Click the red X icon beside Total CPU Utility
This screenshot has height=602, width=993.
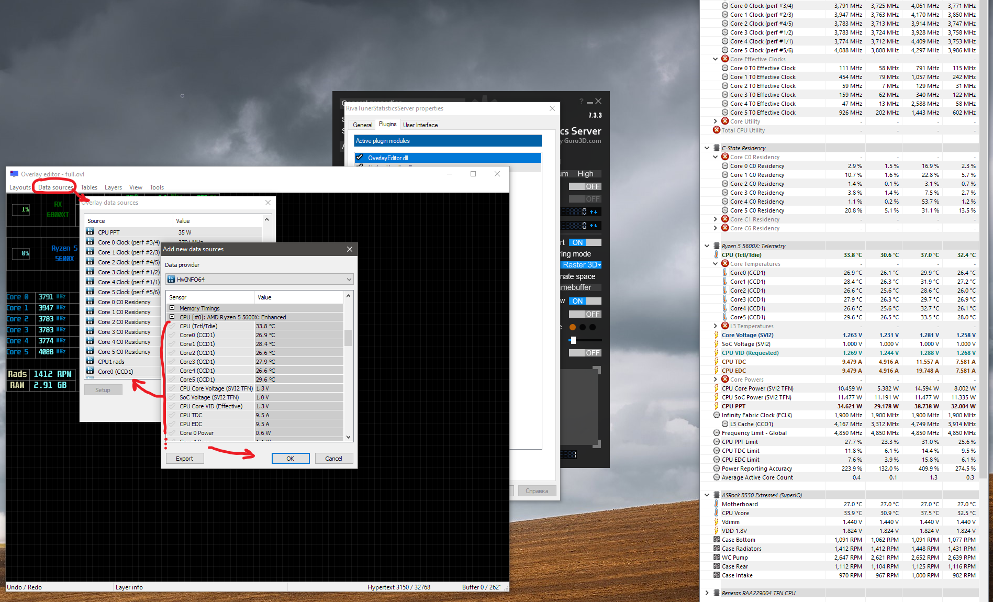click(717, 130)
